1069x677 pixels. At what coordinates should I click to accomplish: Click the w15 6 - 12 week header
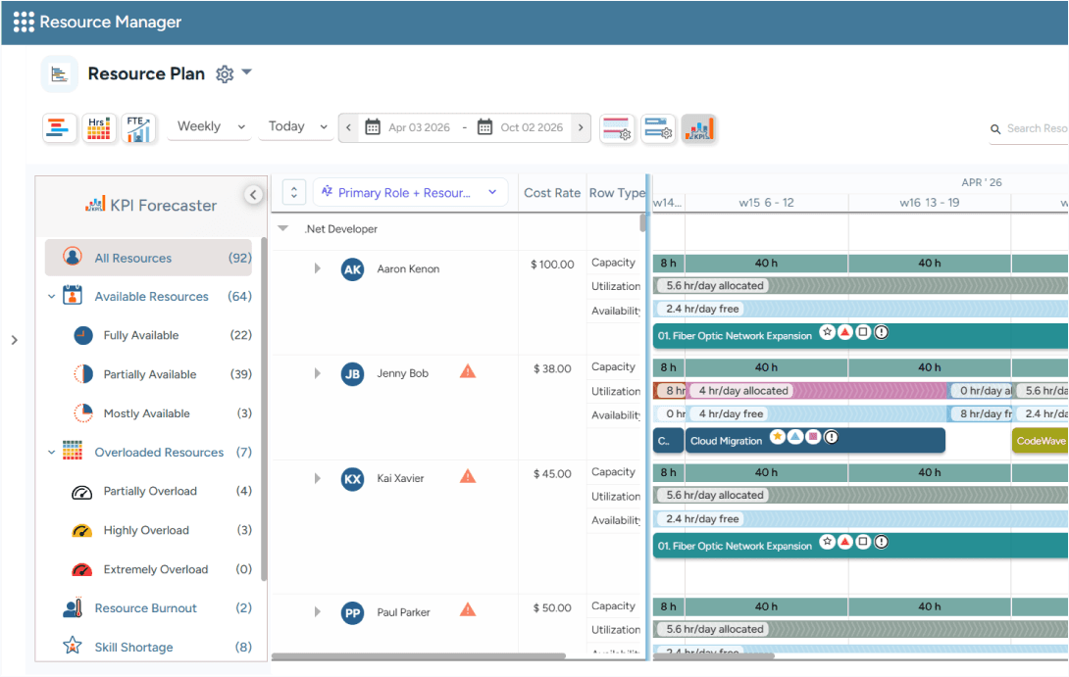click(766, 202)
